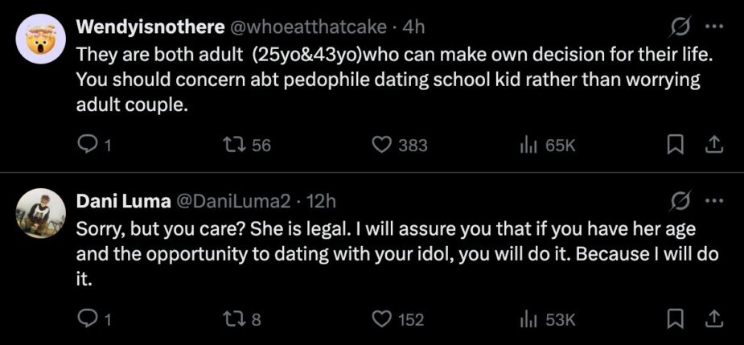Open Dani Luma's profile picture
Viewport: 744px width, 345px height.
click(x=40, y=214)
